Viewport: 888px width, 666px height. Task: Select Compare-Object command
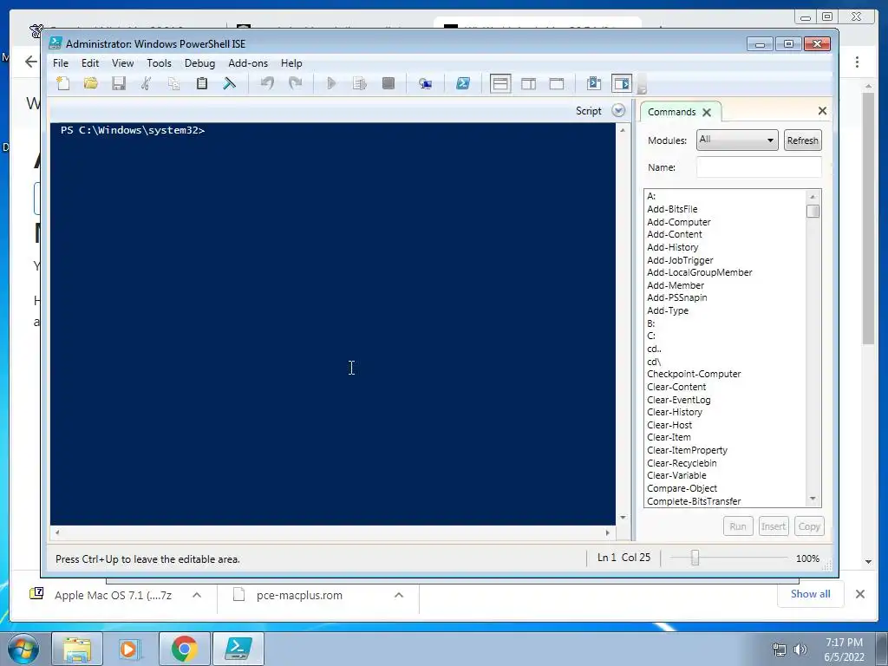click(x=682, y=488)
